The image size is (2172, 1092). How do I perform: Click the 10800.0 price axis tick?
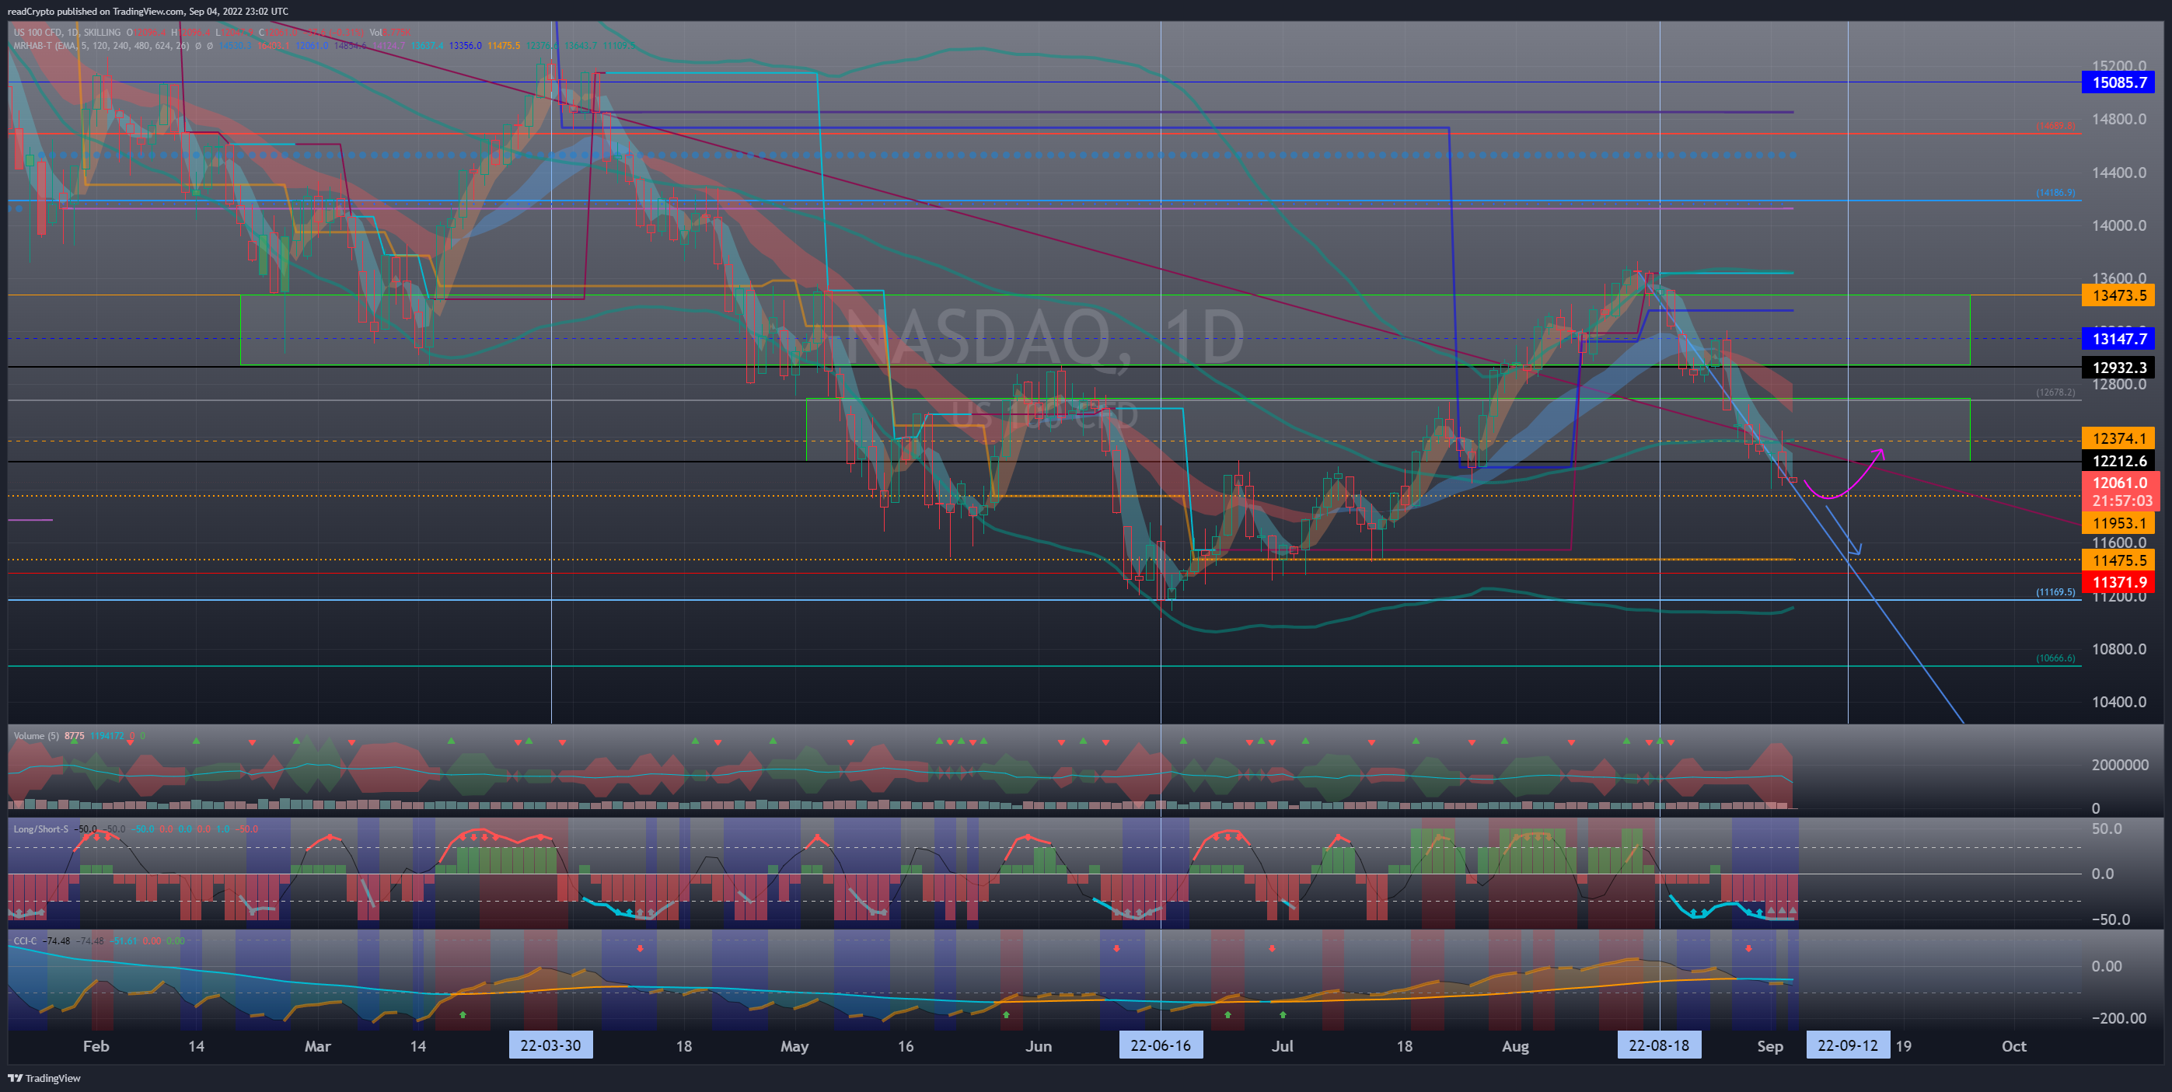pos(2118,649)
